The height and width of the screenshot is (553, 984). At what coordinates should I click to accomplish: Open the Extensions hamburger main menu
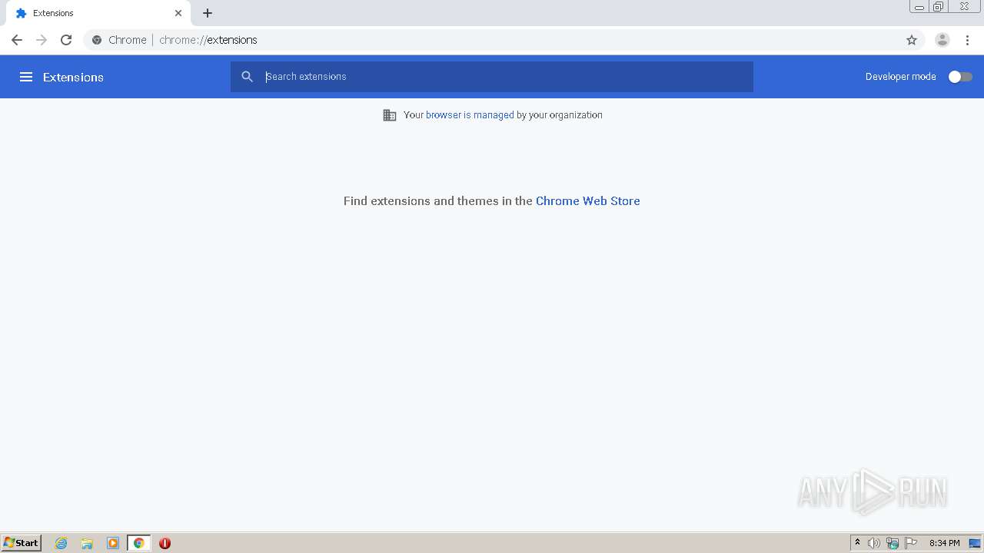click(x=25, y=77)
